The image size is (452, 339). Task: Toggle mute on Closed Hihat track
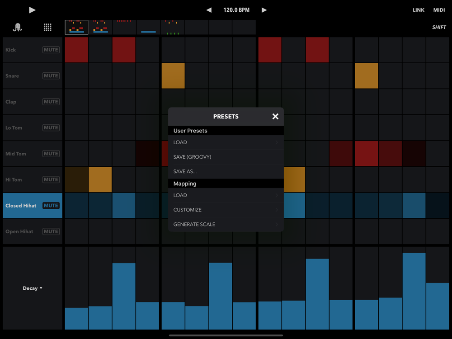click(x=51, y=206)
